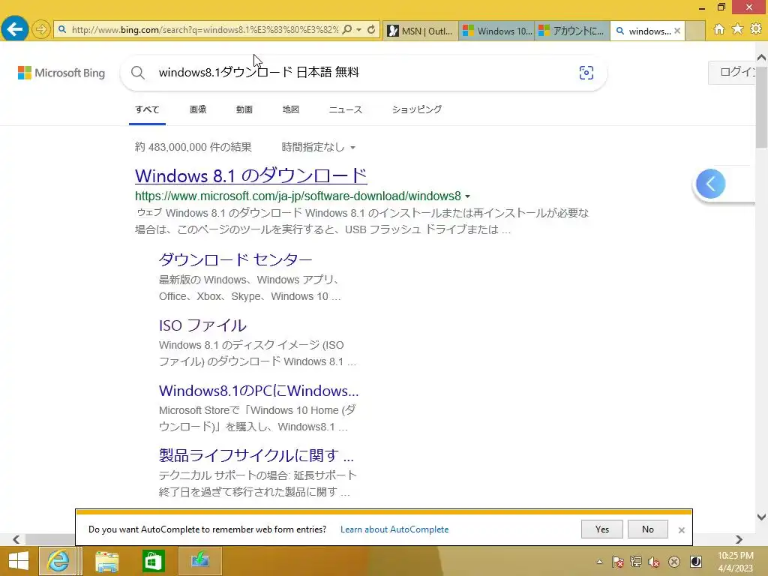768x576 pixels.
Task: Select the 画像 search category
Action: [198, 109]
